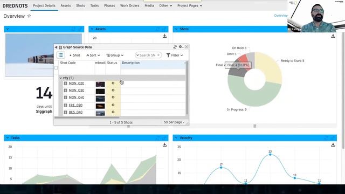Collapse the rdy (5) group
The height and width of the screenshot is (194, 345).
click(61, 78)
